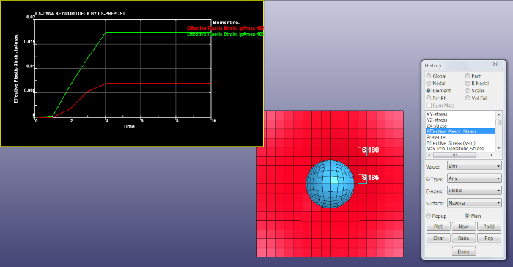Screen dimensions: 513x267
Task: Pick element marker S 185 on mesh
Action: pos(362,178)
